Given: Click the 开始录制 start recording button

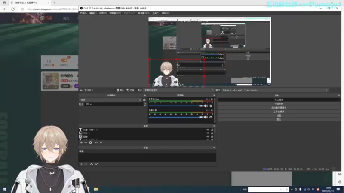Looking at the screenshot, I should [279, 103].
